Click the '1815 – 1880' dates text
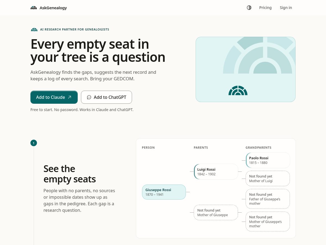This screenshot has width=326, height=245. (258, 163)
